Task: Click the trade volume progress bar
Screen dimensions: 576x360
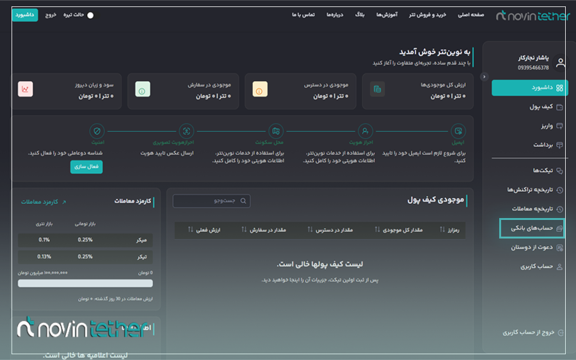Action: point(85,283)
